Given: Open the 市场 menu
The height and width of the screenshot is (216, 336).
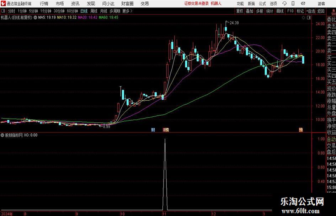Looking at the screenshot, I should pyautogui.click(x=60, y=4).
